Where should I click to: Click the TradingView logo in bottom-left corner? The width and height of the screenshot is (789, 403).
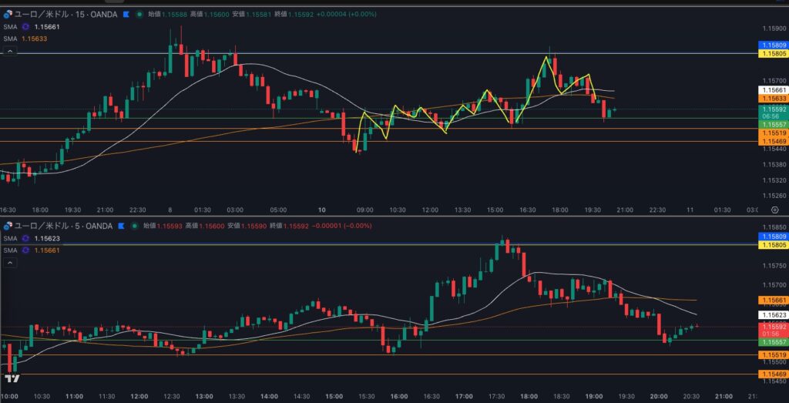click(11, 379)
